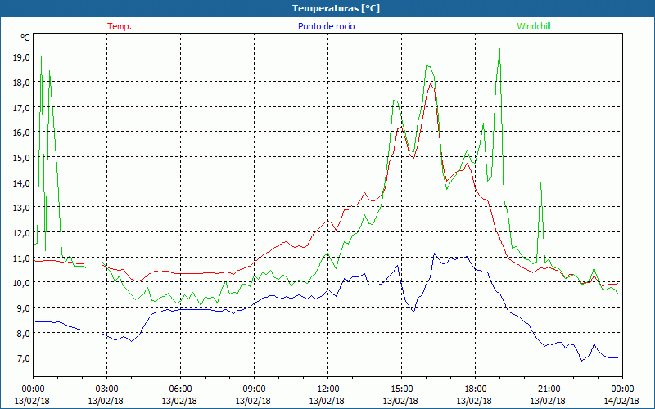This screenshot has width=655, height=409.
Task: Click the 9,0 y-axis value
Action: (24, 308)
